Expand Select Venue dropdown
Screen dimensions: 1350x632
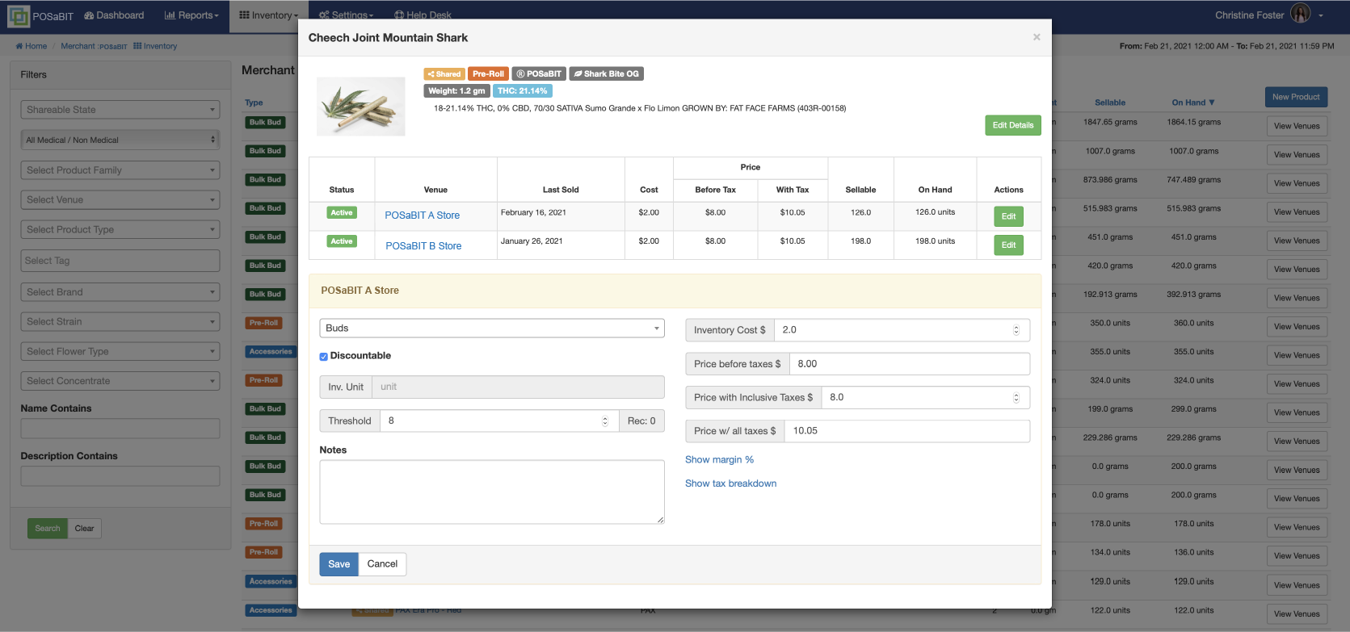(x=120, y=200)
